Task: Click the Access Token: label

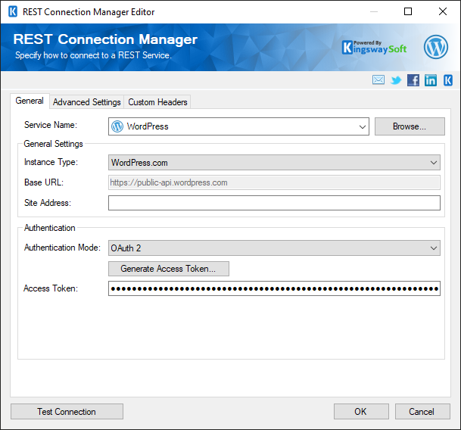Action: [x=51, y=288]
